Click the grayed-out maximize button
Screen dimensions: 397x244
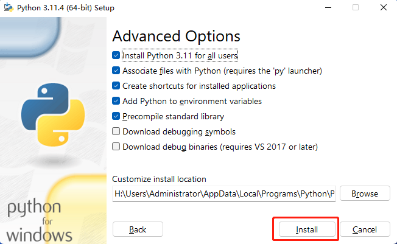pos(356,7)
